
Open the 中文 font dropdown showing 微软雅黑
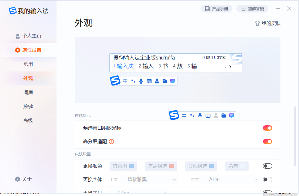[x=150, y=180]
